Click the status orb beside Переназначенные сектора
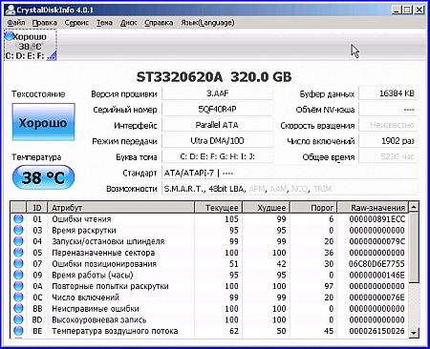Viewport: 430px width, 349px height. (18, 253)
